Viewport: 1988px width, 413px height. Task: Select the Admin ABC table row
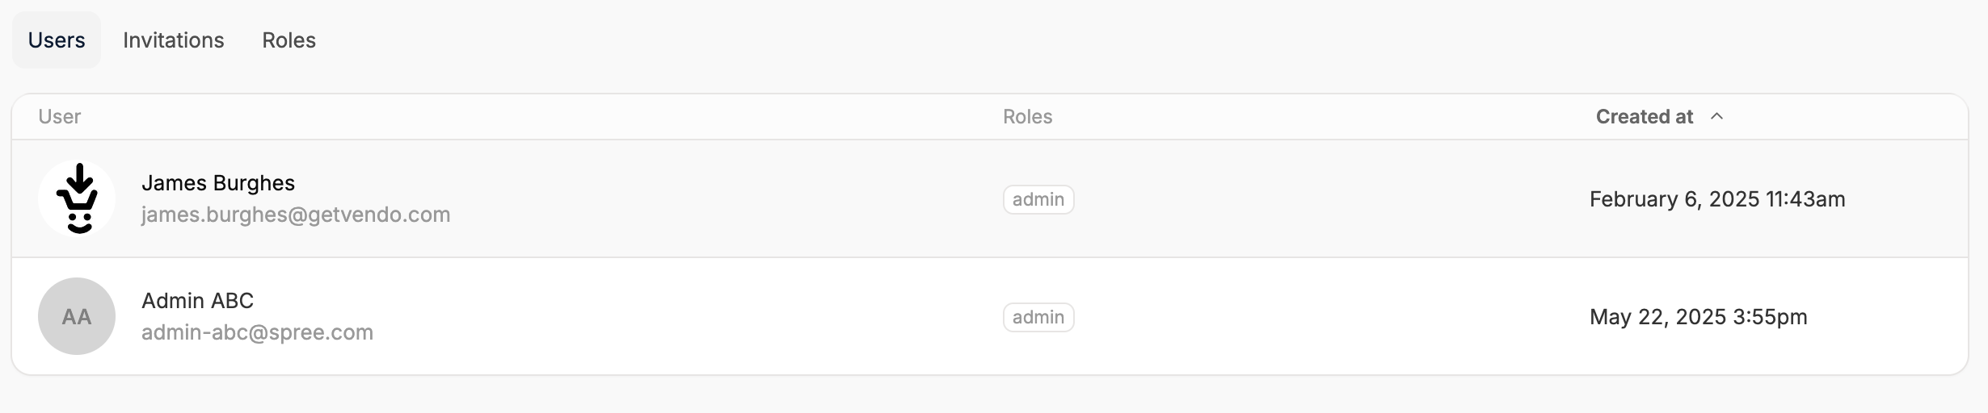tap(990, 316)
